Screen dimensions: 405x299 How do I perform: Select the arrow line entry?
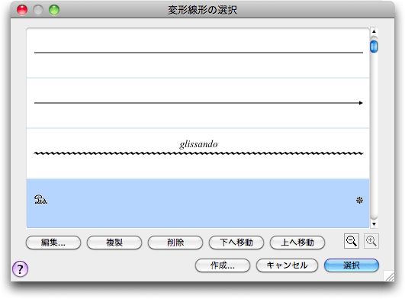[x=198, y=103]
